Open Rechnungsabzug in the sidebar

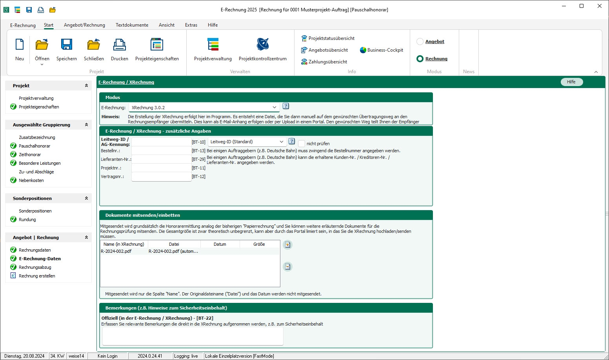(x=35, y=267)
